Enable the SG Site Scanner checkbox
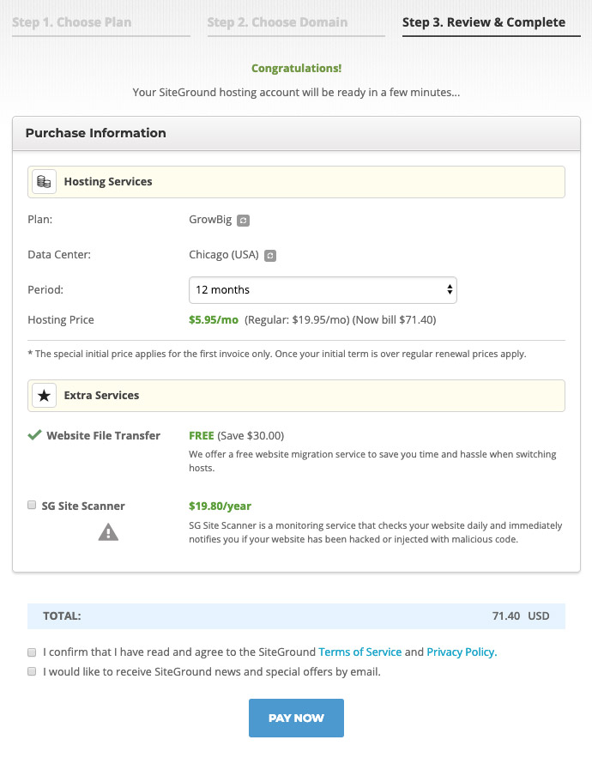592x764 pixels. [32, 505]
